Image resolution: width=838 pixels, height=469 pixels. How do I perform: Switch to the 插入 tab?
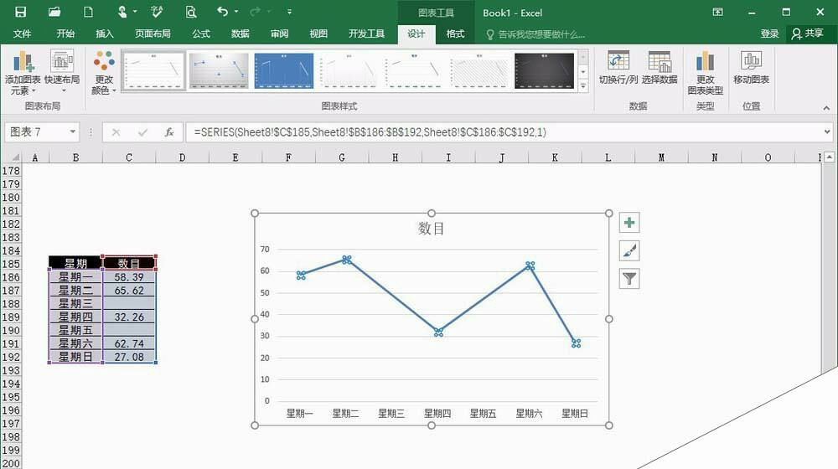104,33
